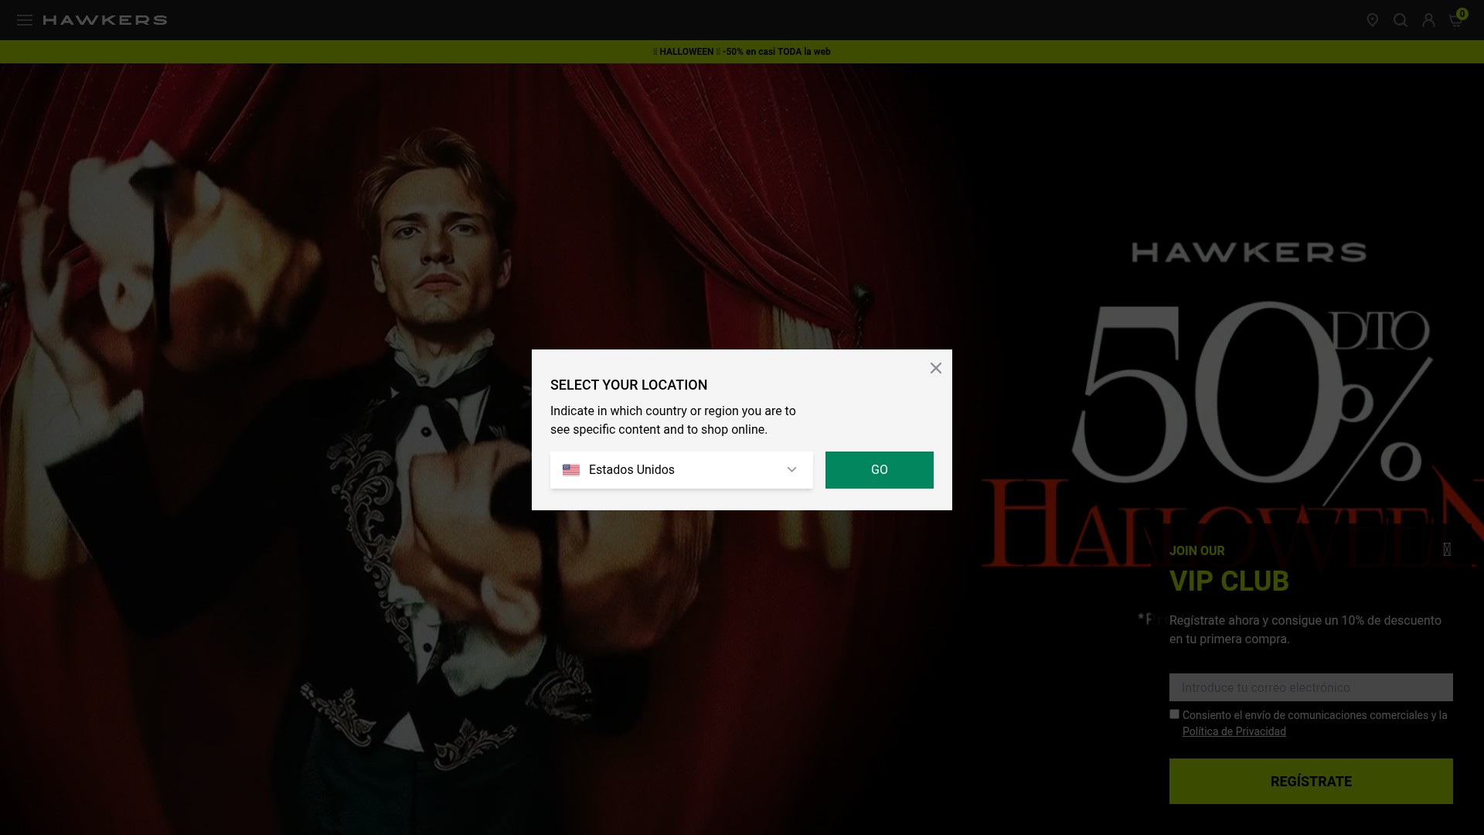The image size is (1484, 835).
Task: Open the search magnifier icon
Action: (1401, 20)
